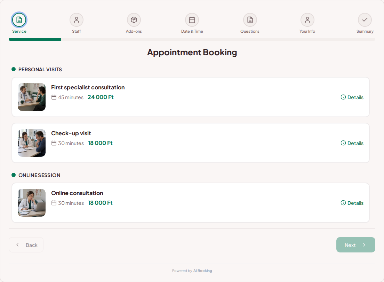Click calendar icon next to 45 minutes
The height and width of the screenshot is (282, 384).
pos(54,97)
